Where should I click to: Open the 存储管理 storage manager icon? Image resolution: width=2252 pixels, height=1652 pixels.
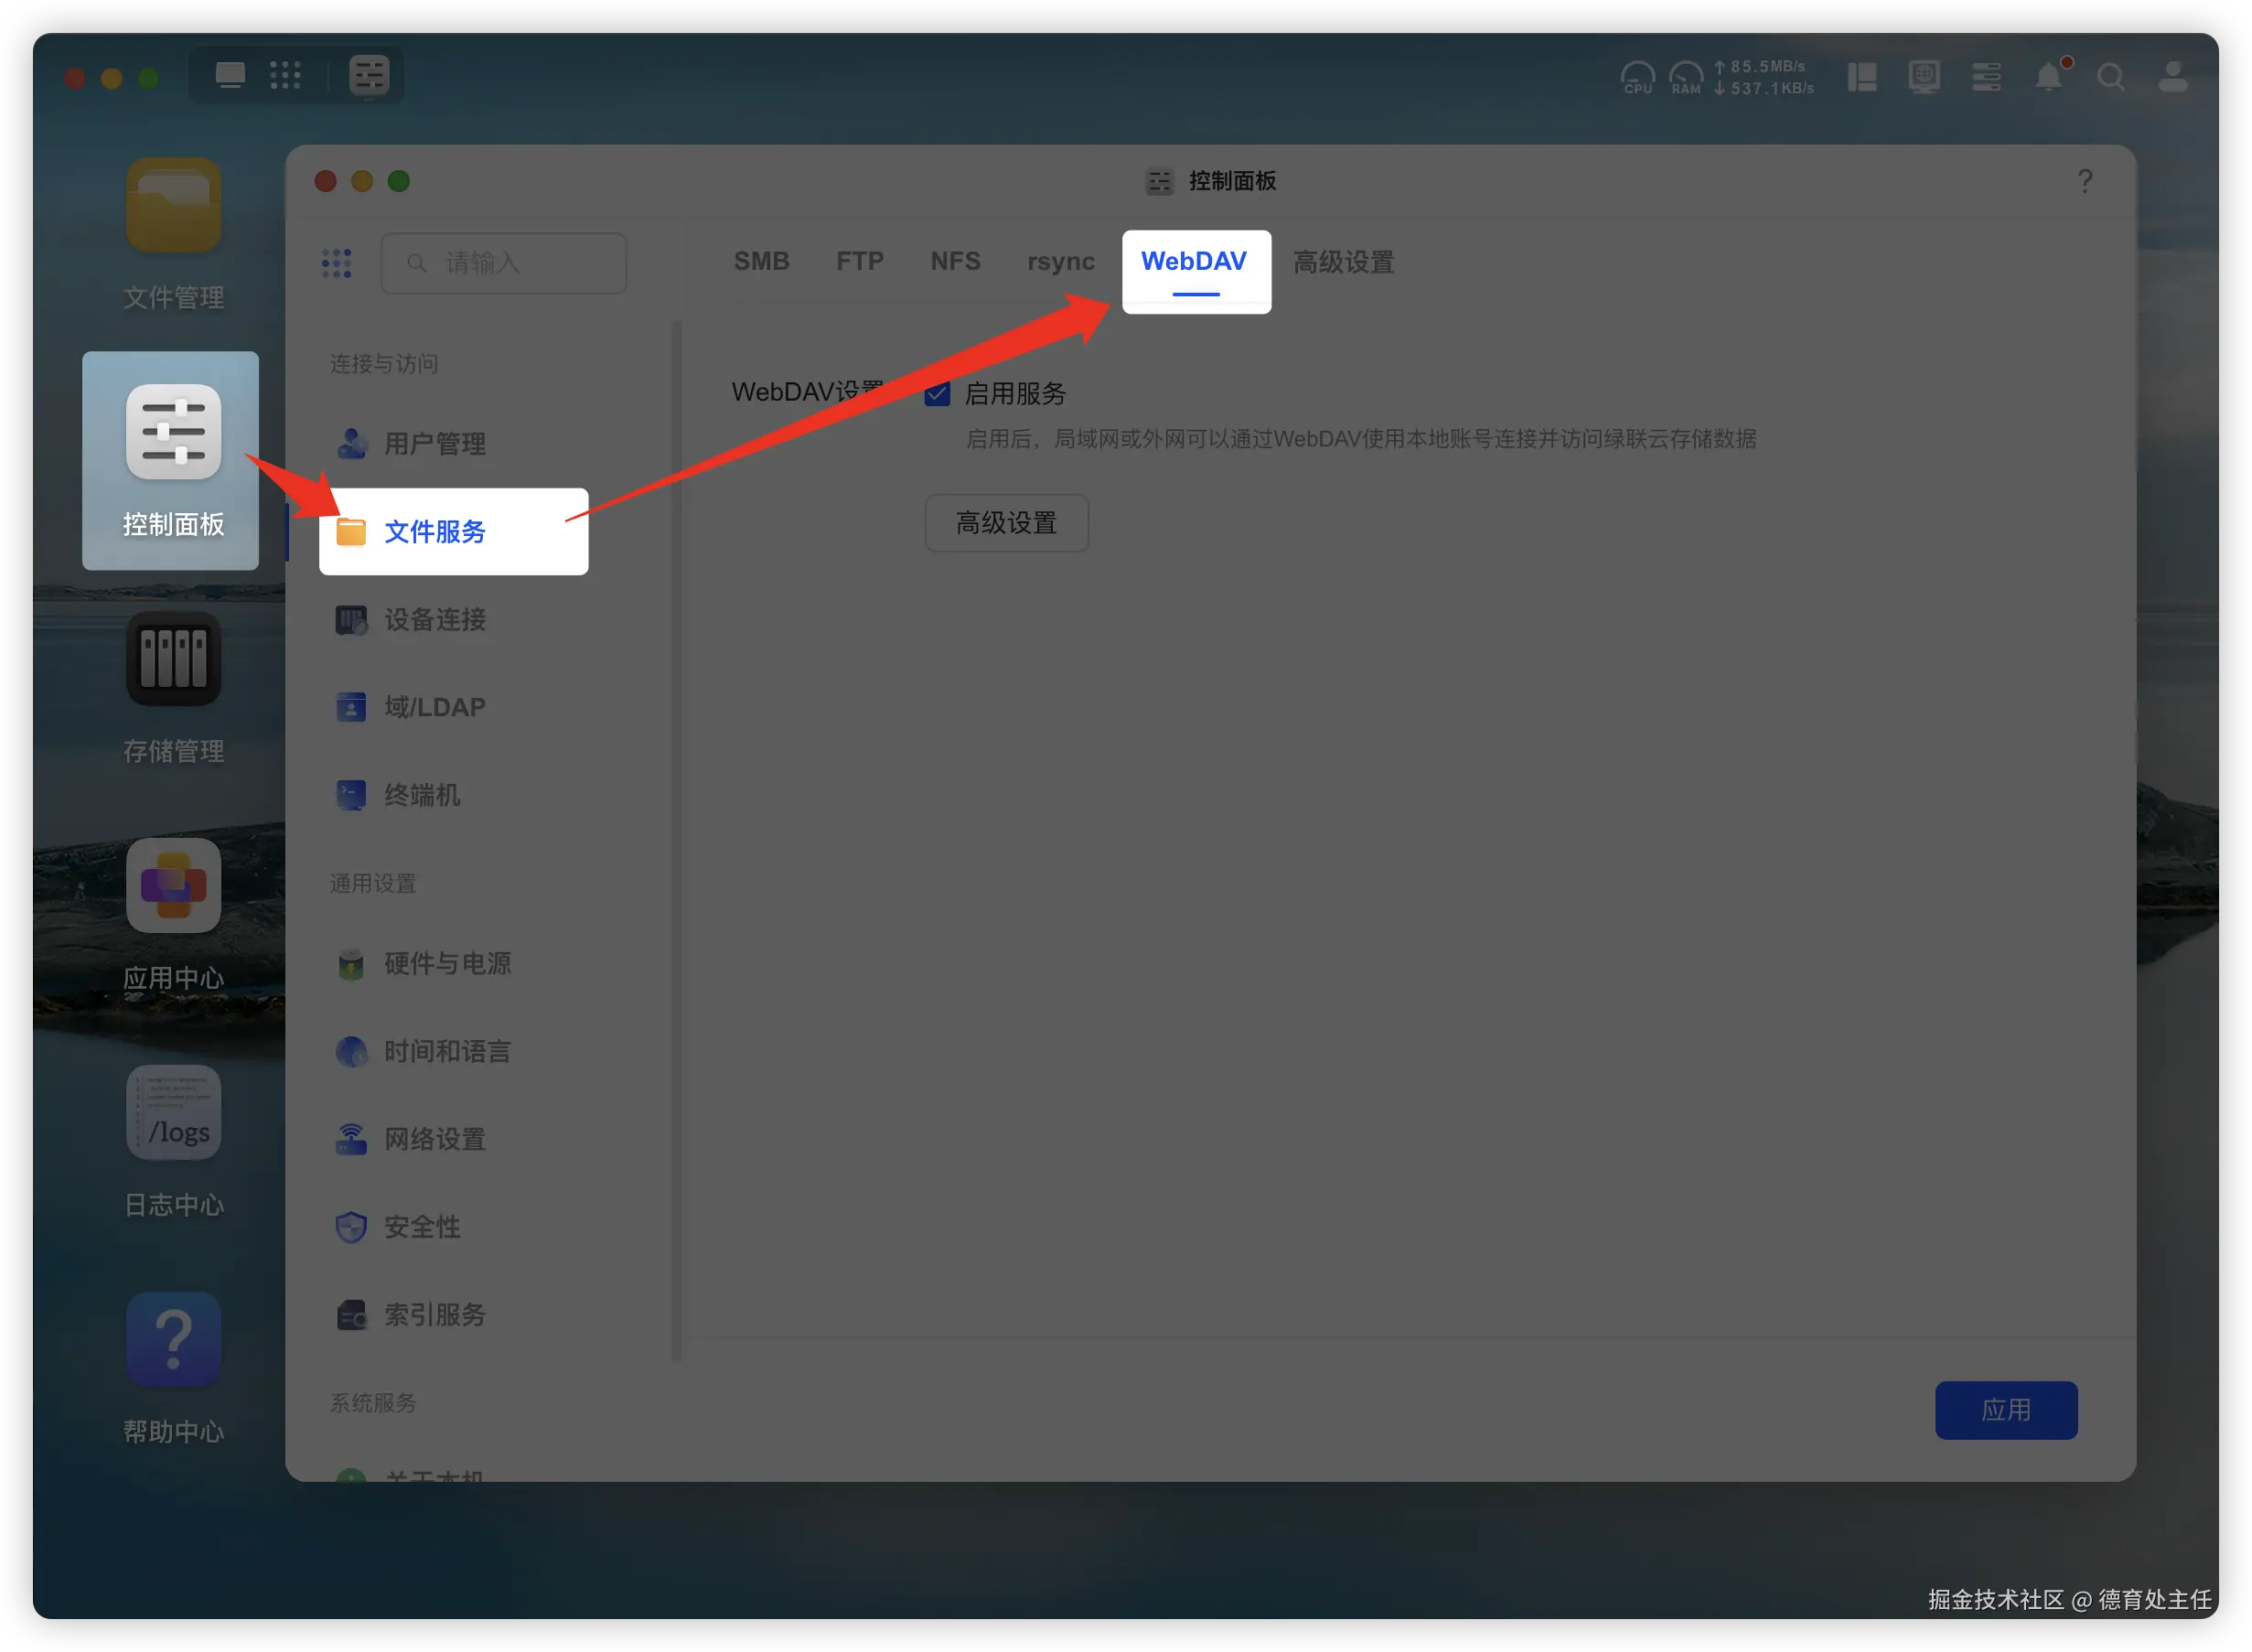173,660
